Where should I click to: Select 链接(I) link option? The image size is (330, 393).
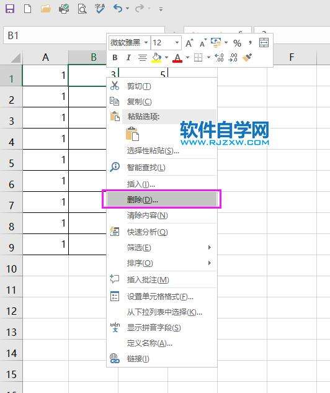coord(161,359)
